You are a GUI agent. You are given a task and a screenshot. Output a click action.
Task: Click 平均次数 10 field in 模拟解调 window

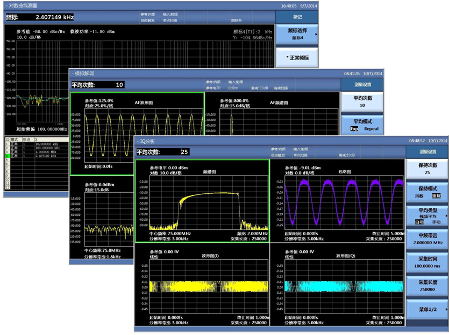tap(98, 85)
